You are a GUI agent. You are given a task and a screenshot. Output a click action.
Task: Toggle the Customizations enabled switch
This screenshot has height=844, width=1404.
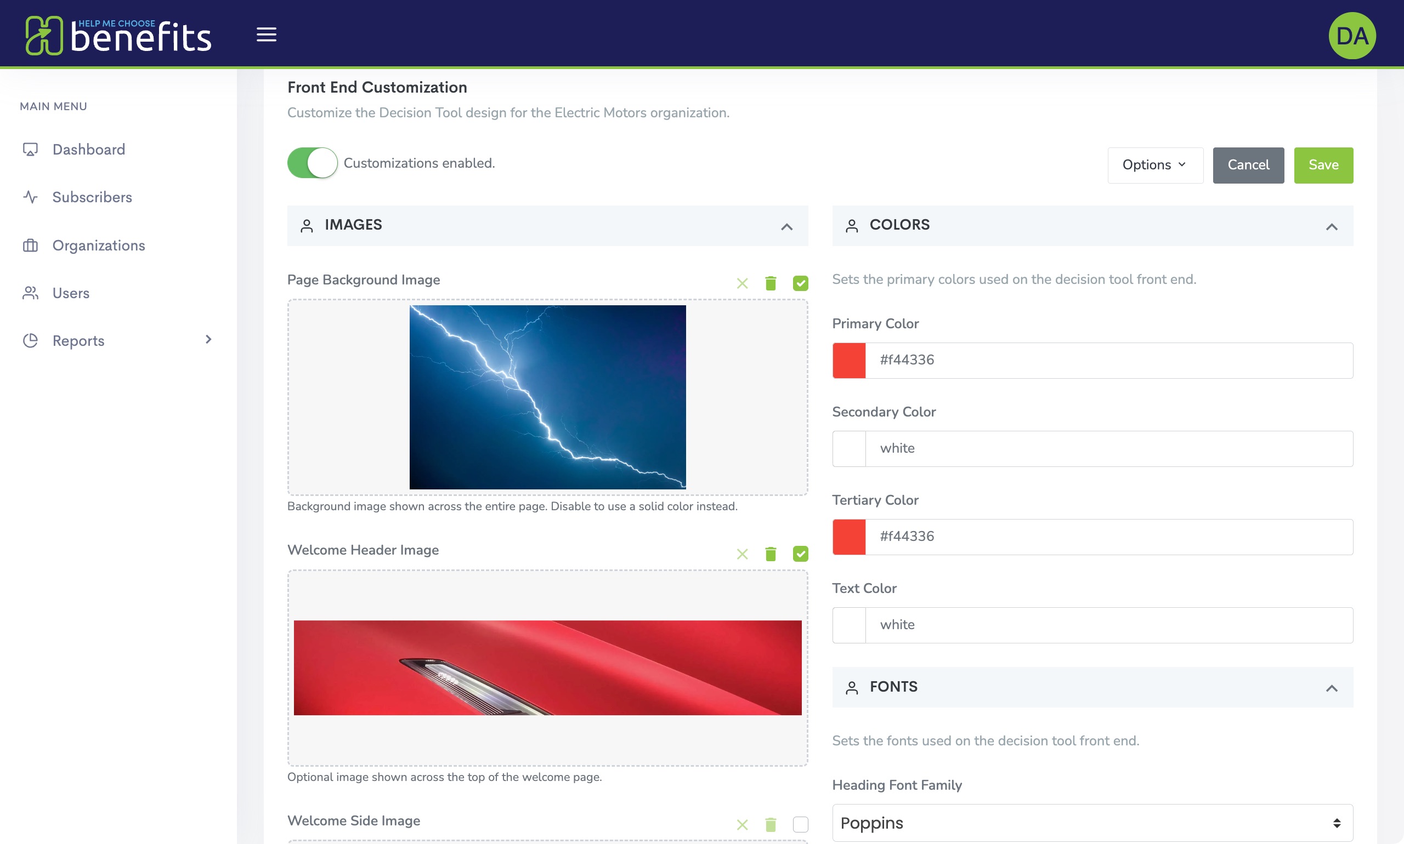tap(313, 163)
